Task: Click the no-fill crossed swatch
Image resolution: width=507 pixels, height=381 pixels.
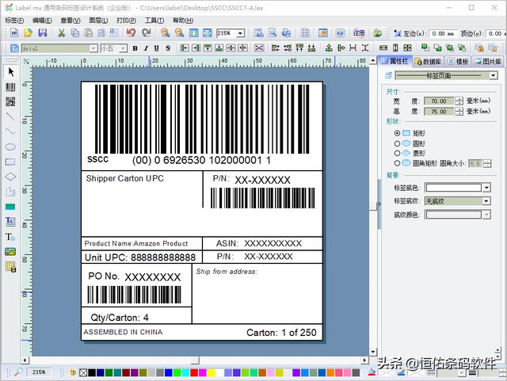Action: click(83, 372)
